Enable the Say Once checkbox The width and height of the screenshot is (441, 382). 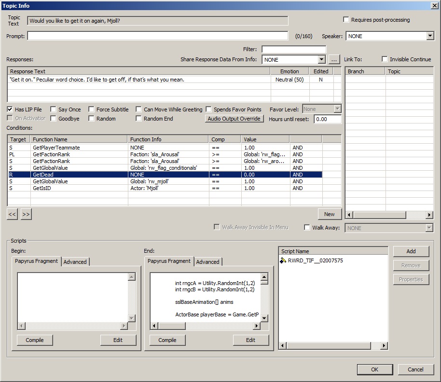[53, 109]
